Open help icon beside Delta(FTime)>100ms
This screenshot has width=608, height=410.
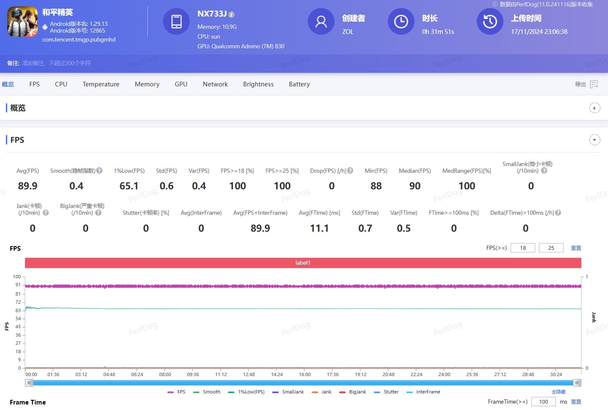558,213
